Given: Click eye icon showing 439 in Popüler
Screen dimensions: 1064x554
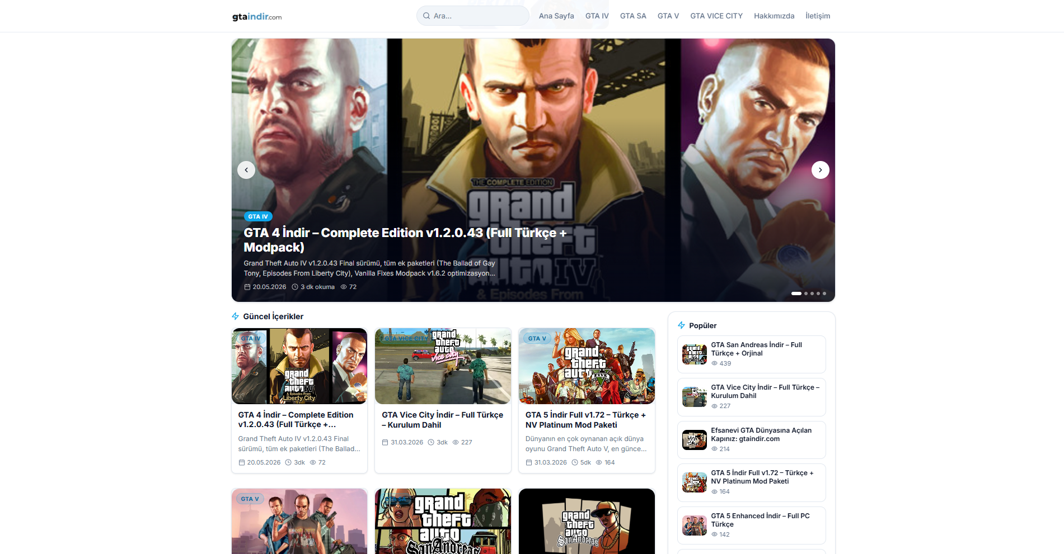Looking at the screenshot, I should click(x=714, y=363).
